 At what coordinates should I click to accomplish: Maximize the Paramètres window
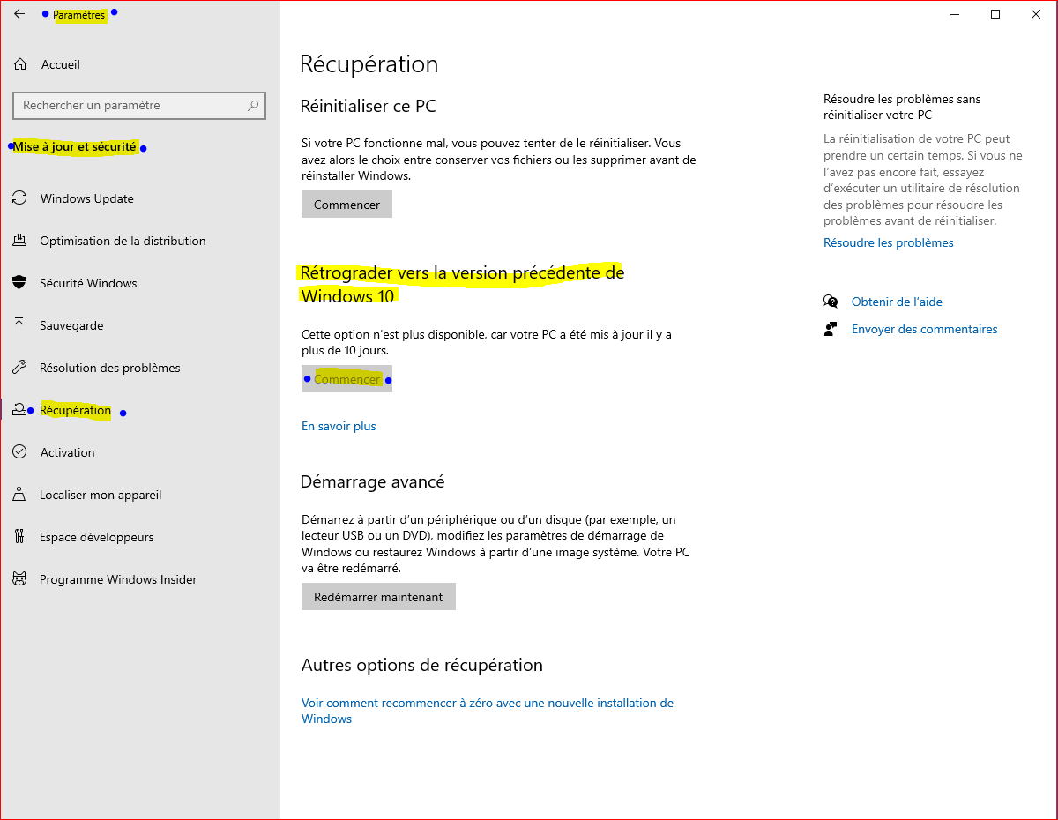pyautogui.click(x=995, y=14)
